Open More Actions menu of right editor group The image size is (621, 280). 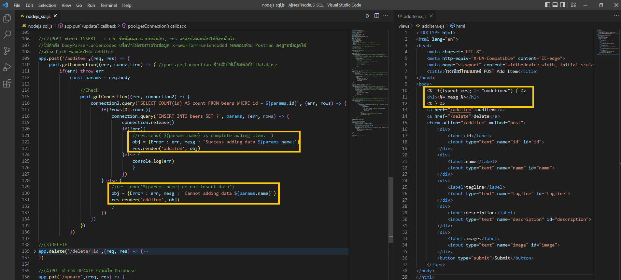(x=616, y=16)
